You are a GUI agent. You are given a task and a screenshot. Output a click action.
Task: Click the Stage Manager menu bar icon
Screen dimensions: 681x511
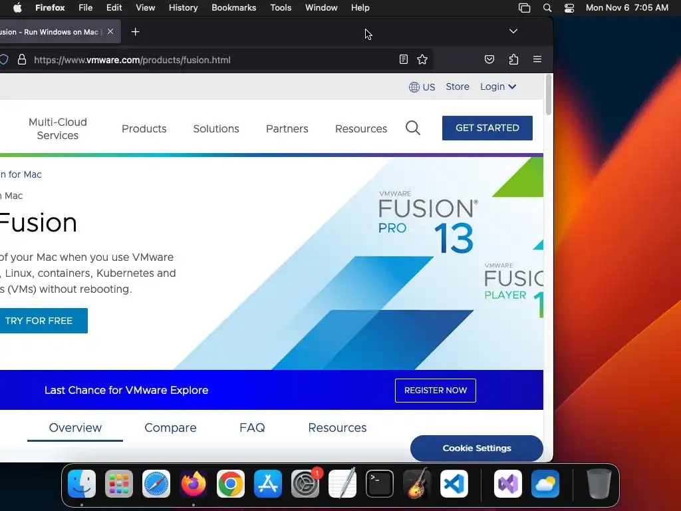[x=524, y=8]
